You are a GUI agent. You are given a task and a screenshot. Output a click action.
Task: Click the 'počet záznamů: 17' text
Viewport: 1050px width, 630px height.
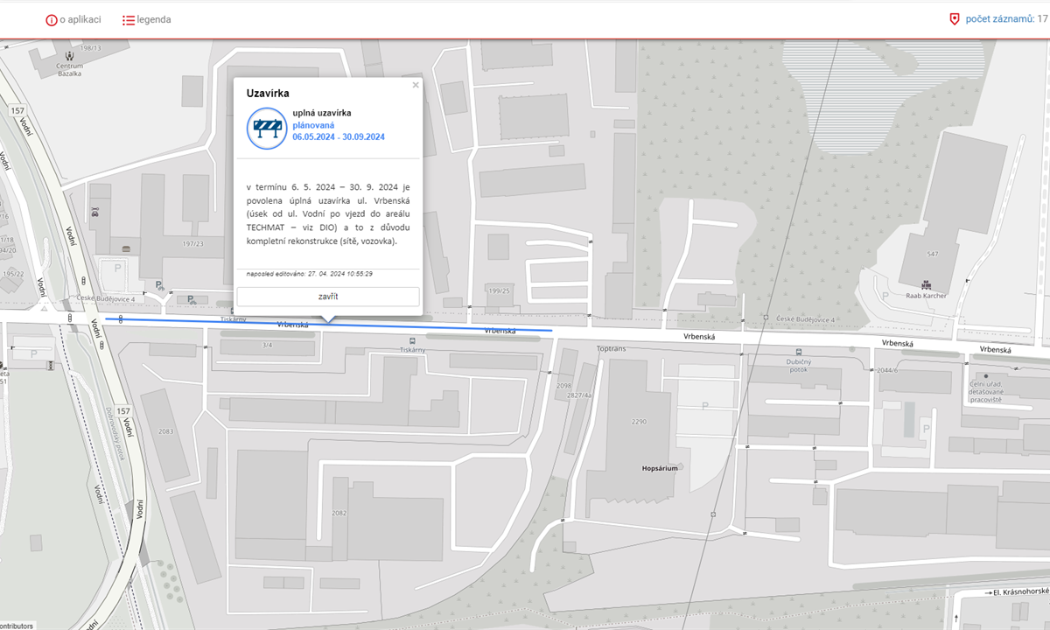pos(1005,18)
